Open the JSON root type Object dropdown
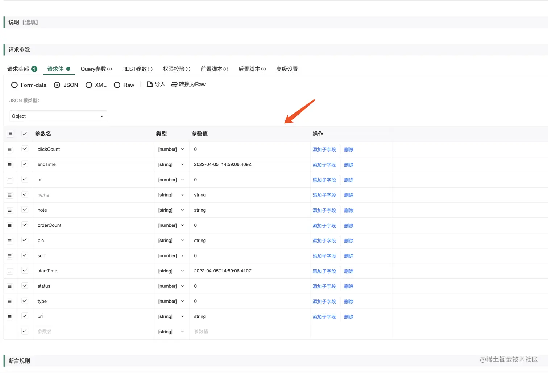Screen dimensions: 548x373 pyautogui.click(x=58, y=116)
